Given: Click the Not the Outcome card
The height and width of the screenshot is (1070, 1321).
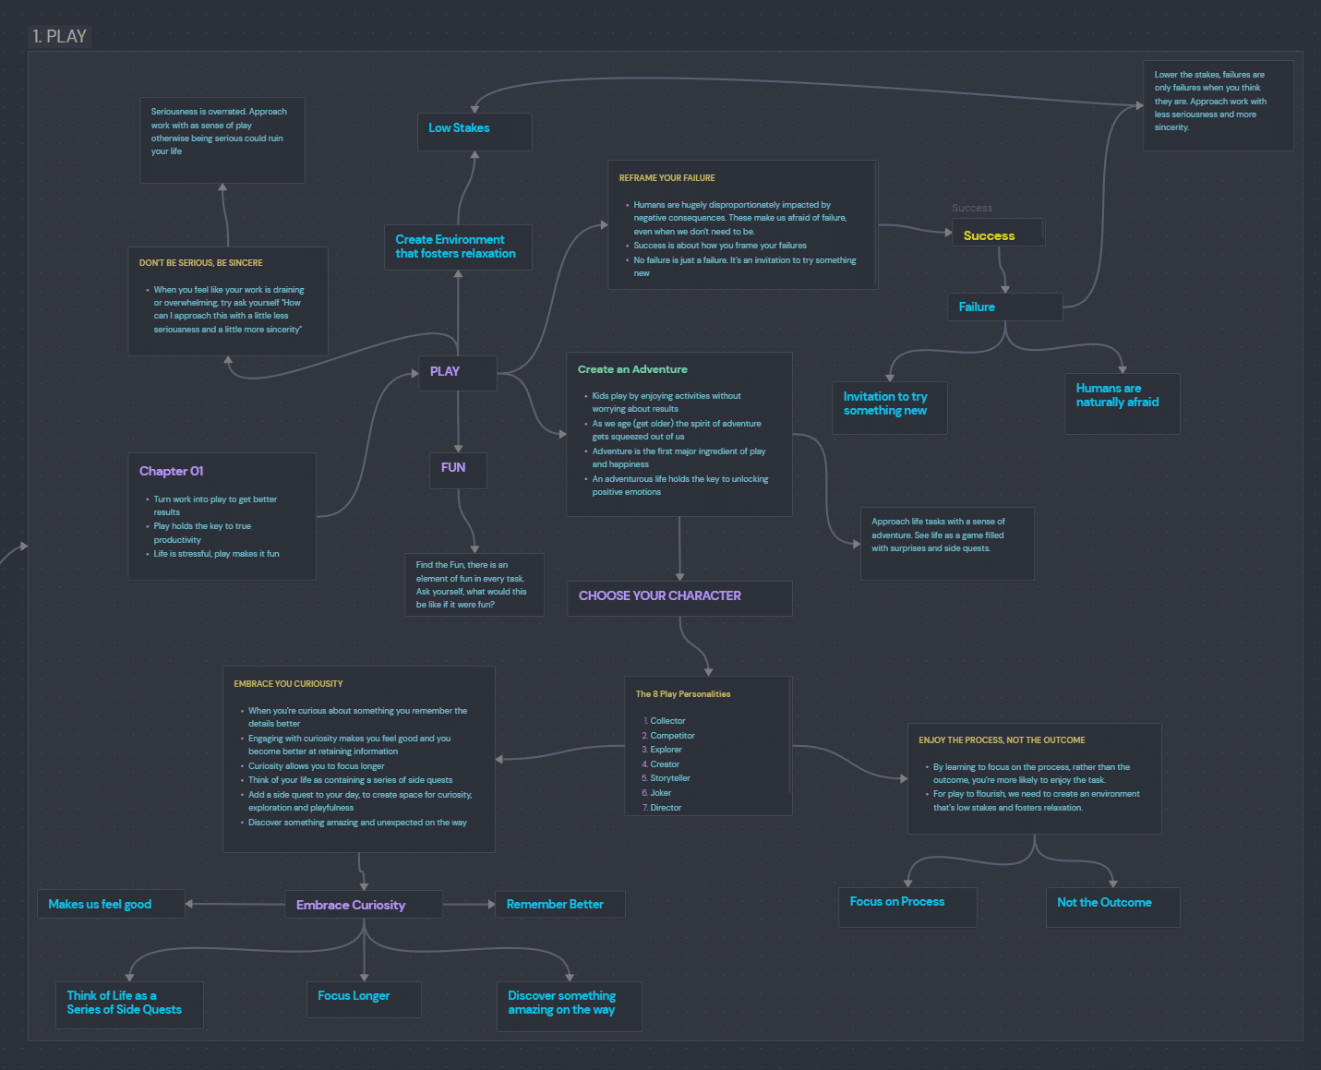Looking at the screenshot, I should click(1112, 907).
